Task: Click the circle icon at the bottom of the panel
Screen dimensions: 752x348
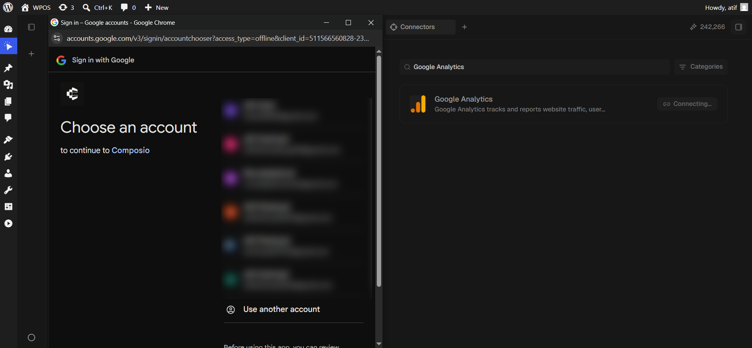Action: 31,337
